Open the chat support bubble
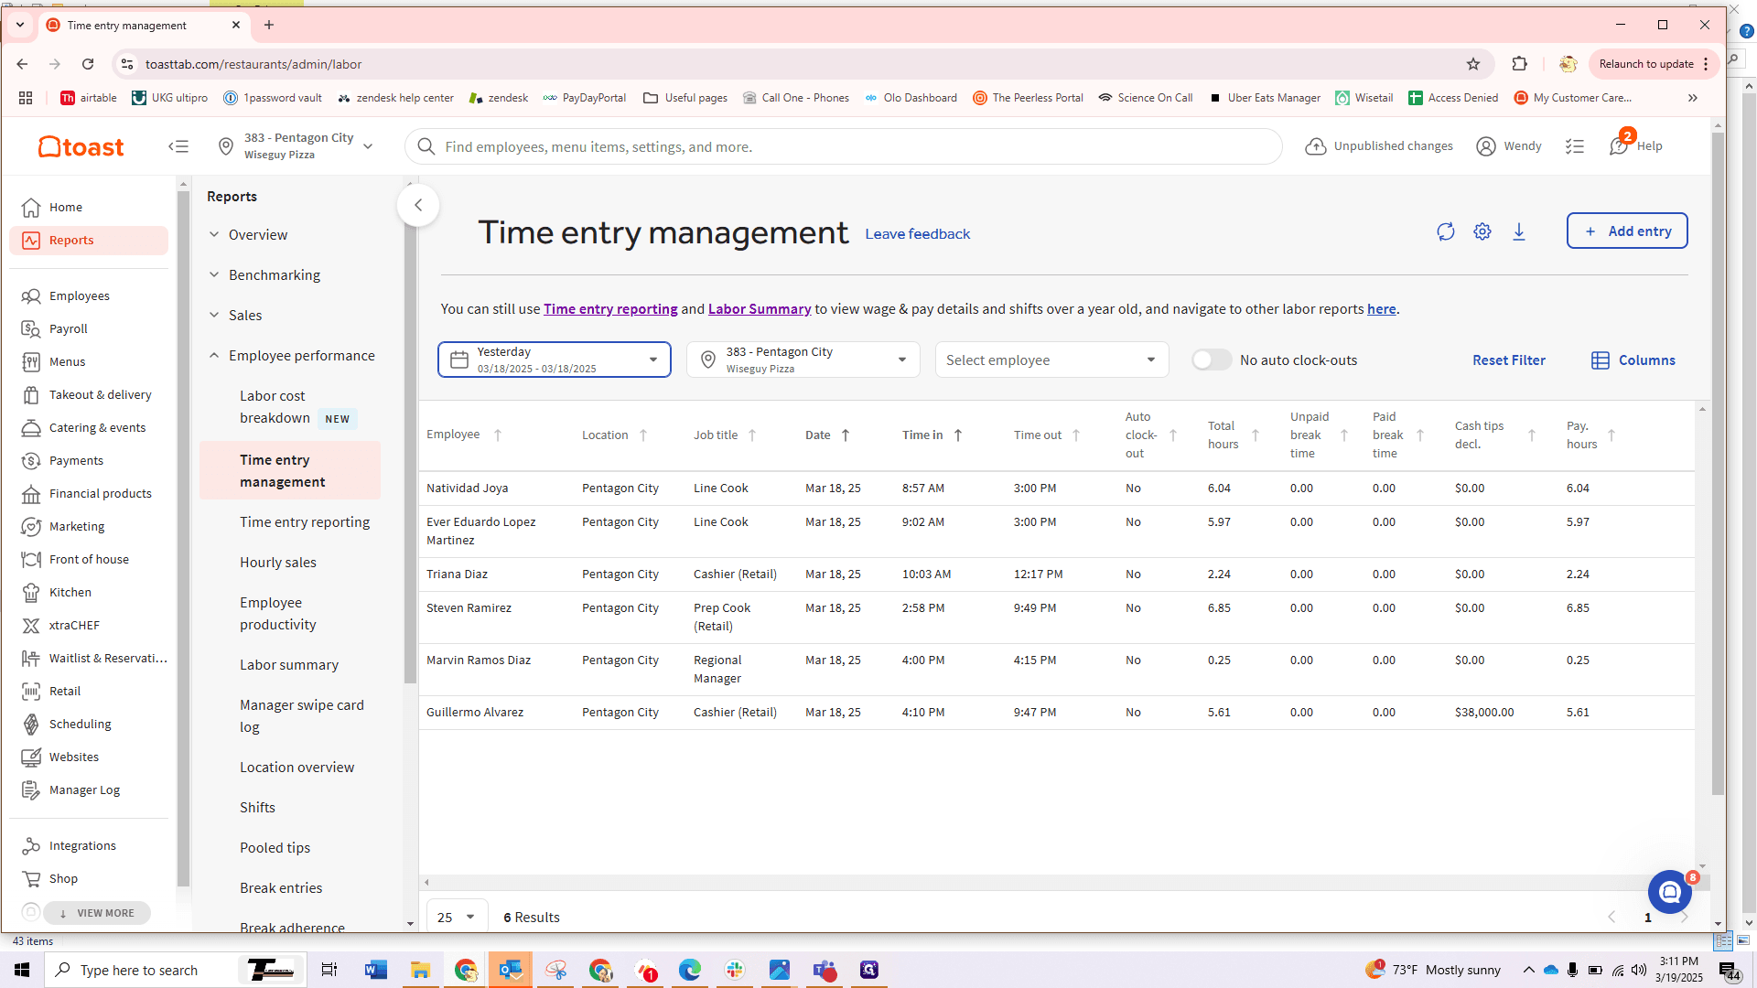The width and height of the screenshot is (1757, 988). click(x=1670, y=892)
